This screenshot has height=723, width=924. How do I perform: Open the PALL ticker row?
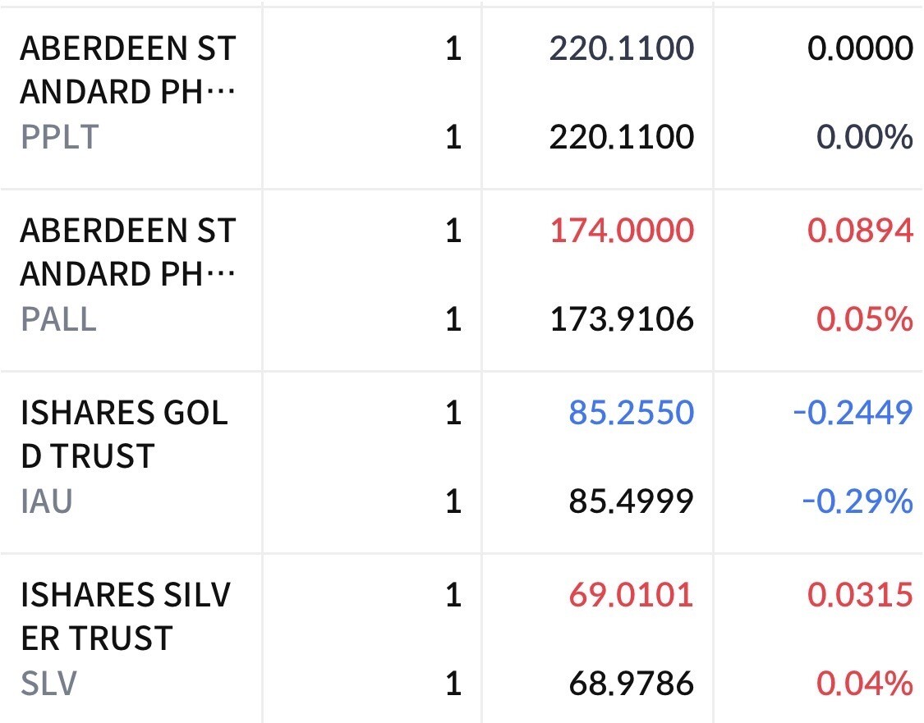[462, 280]
